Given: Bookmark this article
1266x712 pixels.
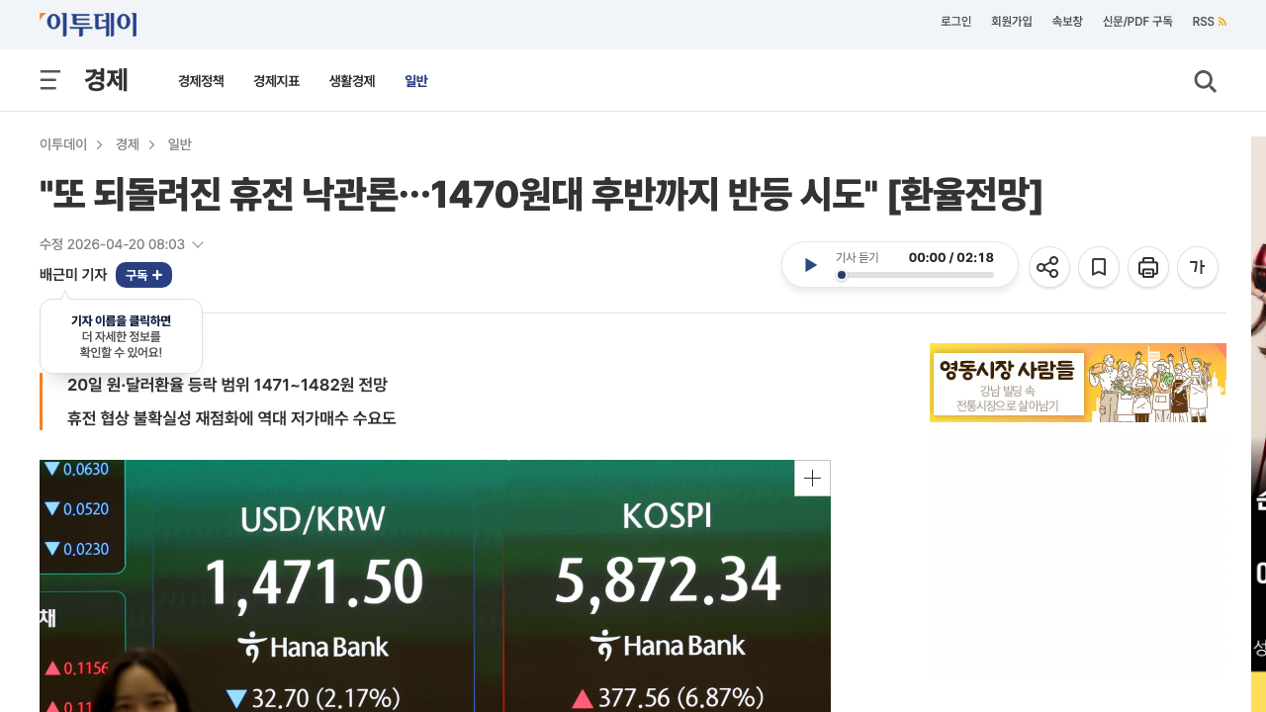Looking at the screenshot, I should click(1098, 267).
